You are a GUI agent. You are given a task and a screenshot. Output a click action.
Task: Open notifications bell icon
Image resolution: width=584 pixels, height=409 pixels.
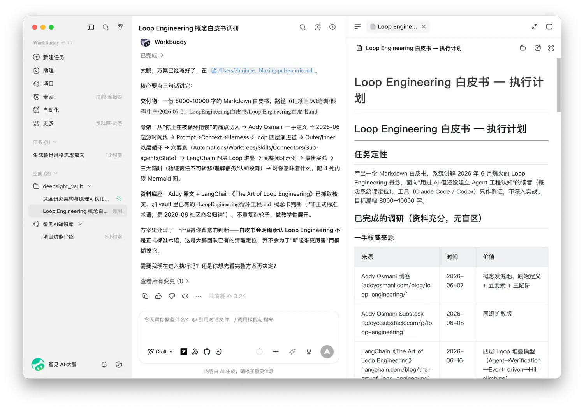pos(104,365)
